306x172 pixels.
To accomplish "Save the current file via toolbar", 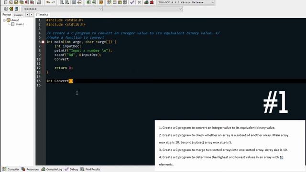I will (x=16, y=2).
